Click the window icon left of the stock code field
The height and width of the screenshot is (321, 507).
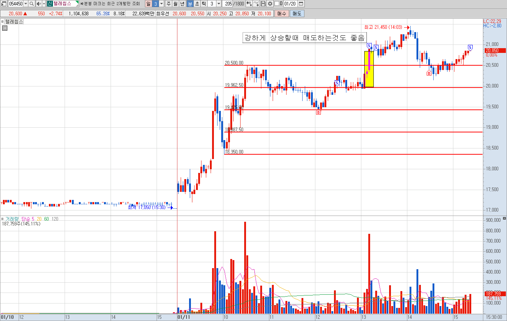point(4,4)
